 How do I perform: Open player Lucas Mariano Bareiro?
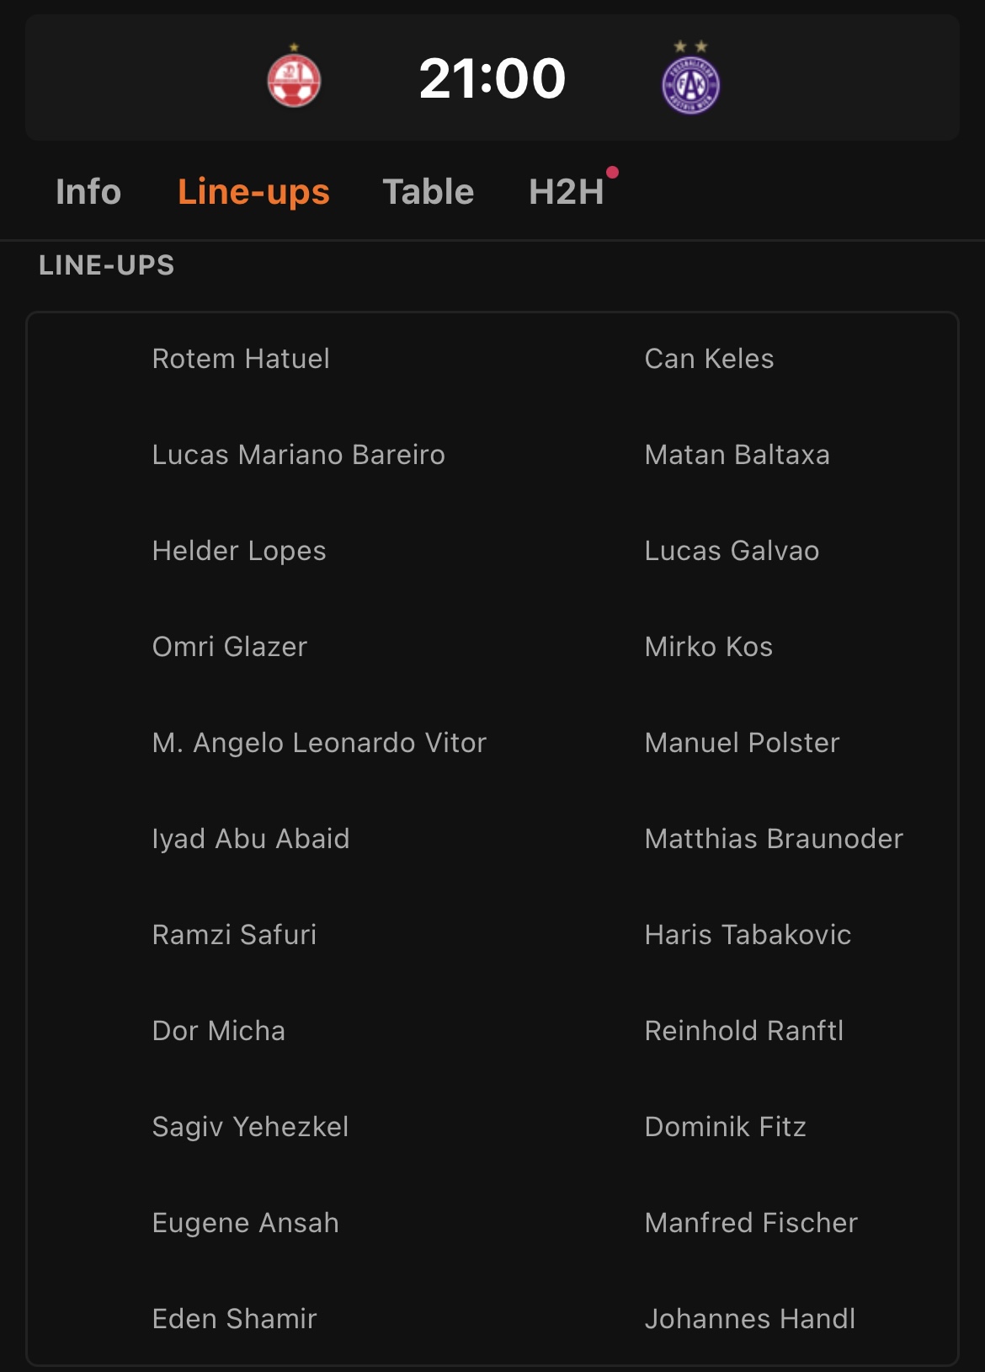(x=299, y=455)
